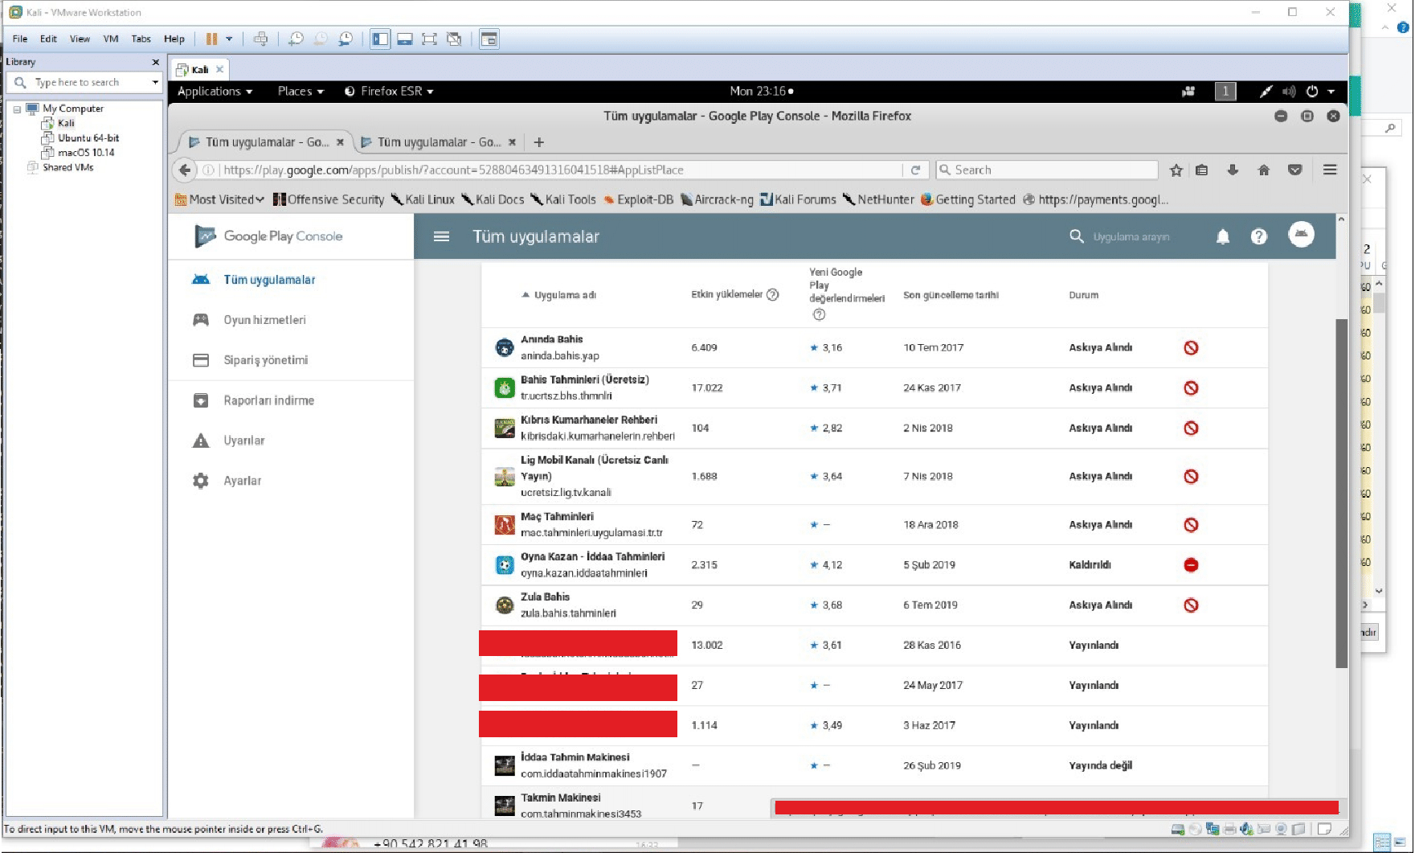The height and width of the screenshot is (853, 1415).
Task: Select Ubuntu 64-bit in VMware library
Action: pos(88,138)
